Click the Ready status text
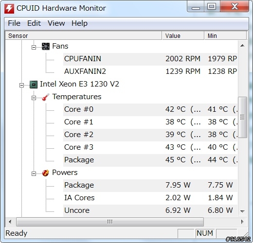 17,233
